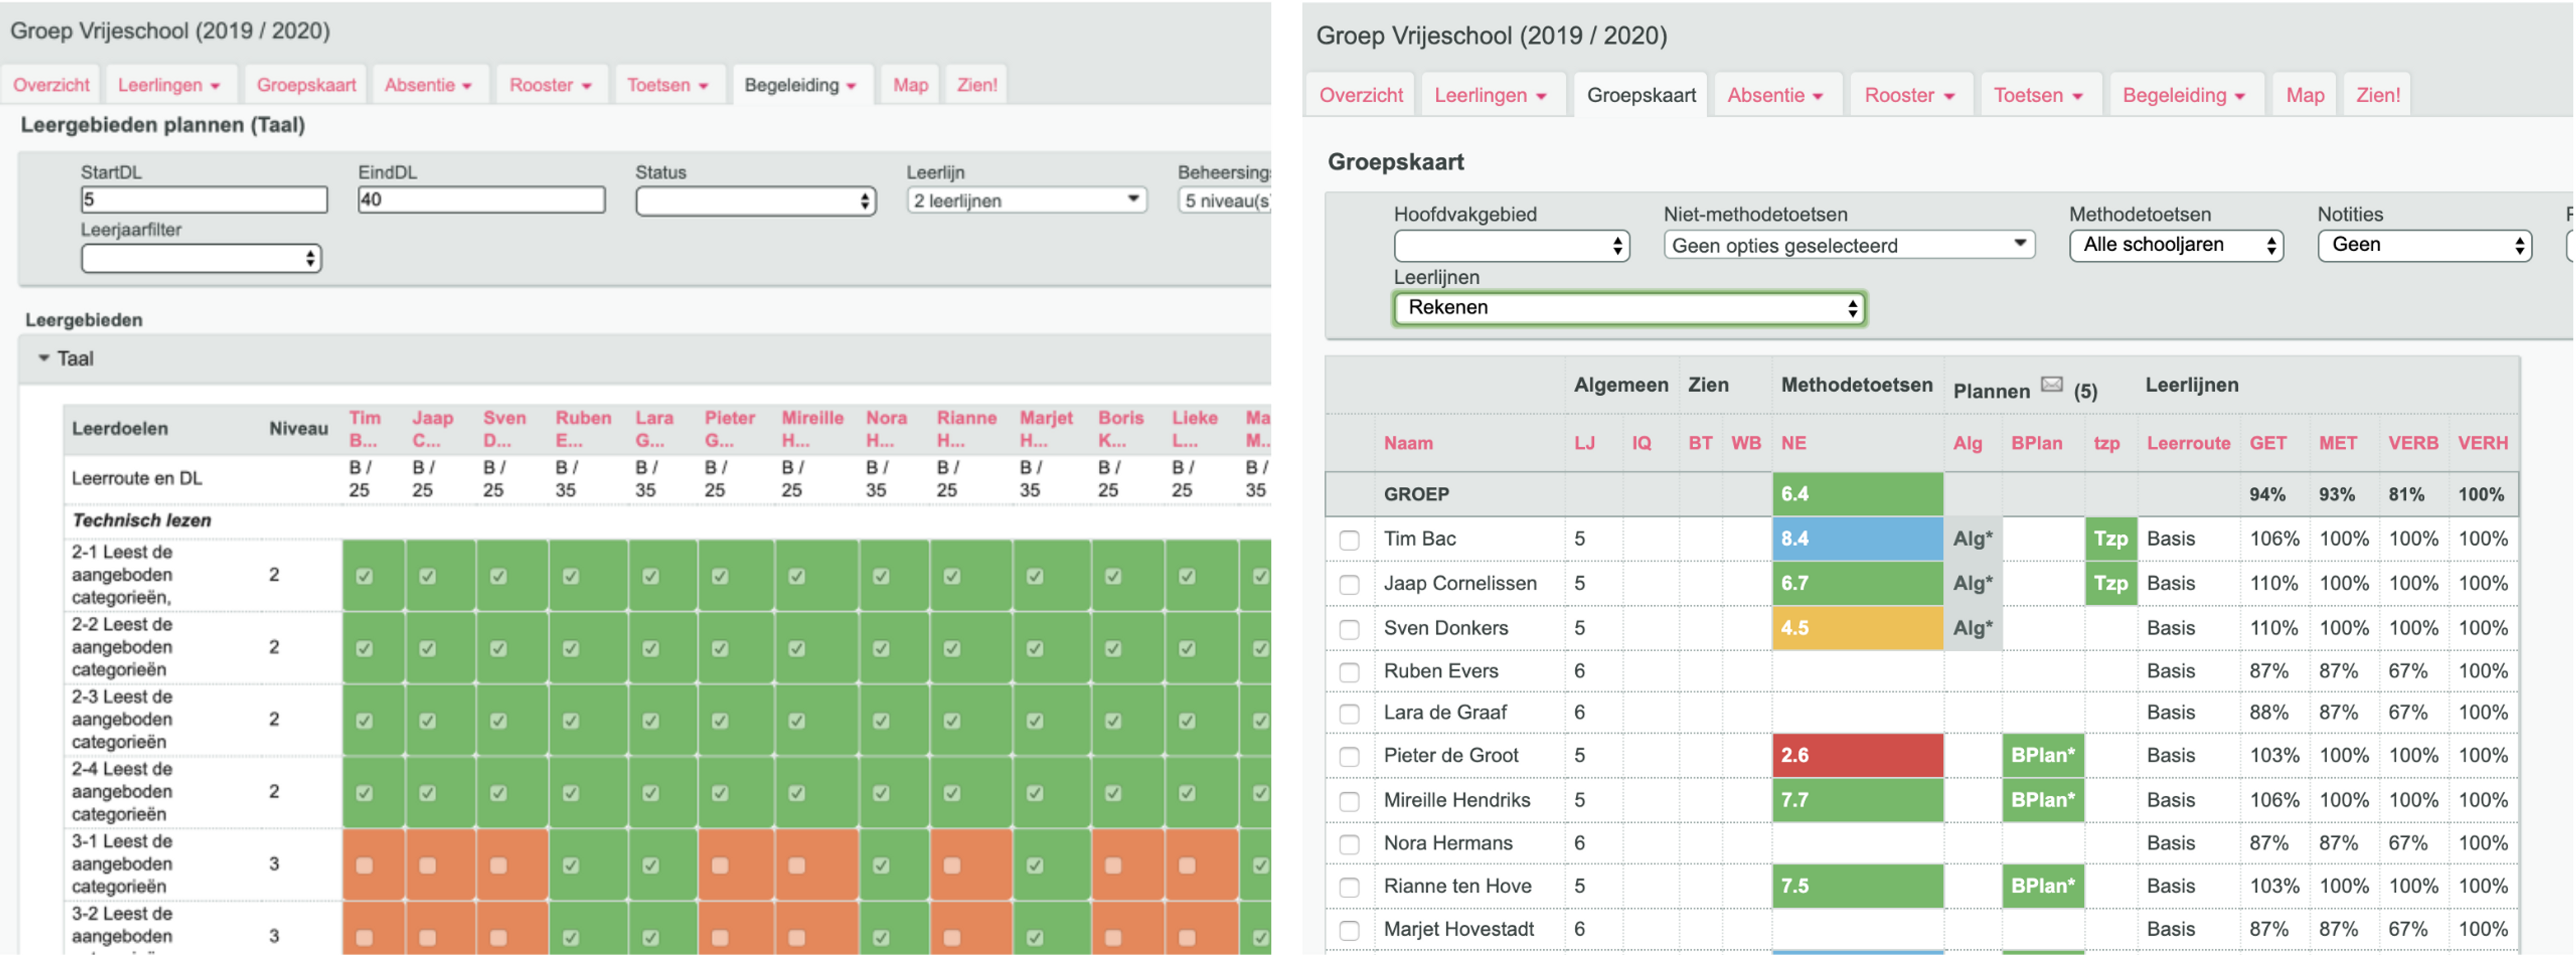Viewport: 2576px width, 955px height.
Task: Check goal 3-1 for Tim B...
Action: 364,865
